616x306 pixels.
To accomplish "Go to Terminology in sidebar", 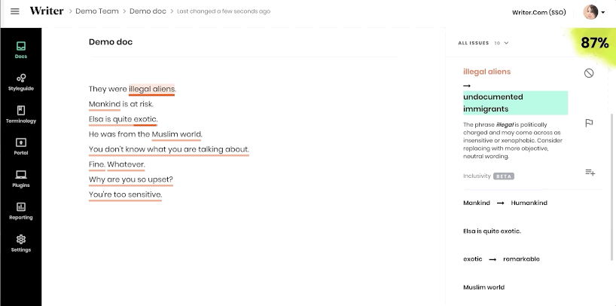I will (x=21, y=113).
